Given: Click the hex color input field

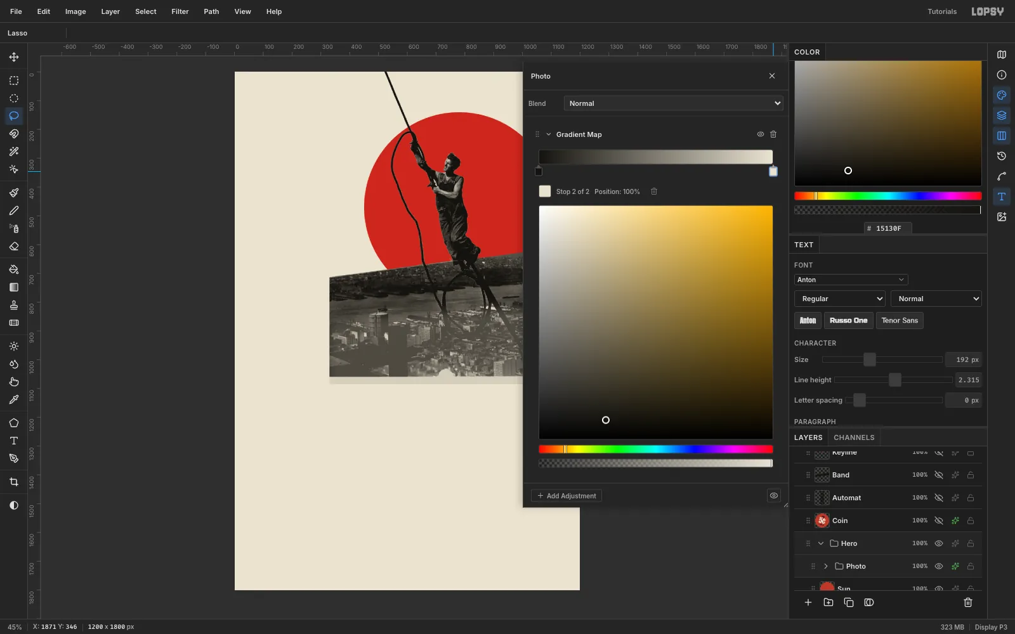Looking at the screenshot, I should [x=888, y=228].
